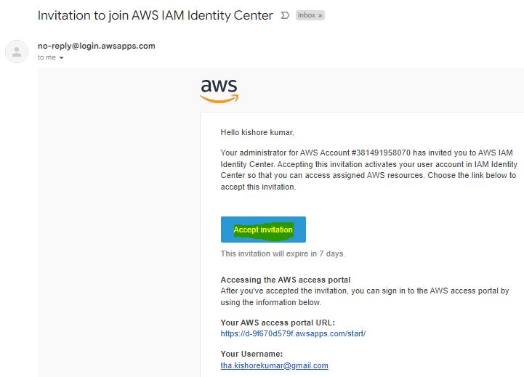This screenshot has height=377, width=524.
Task: Click the "Accessing the AWS access portal" heading
Action: [285, 280]
